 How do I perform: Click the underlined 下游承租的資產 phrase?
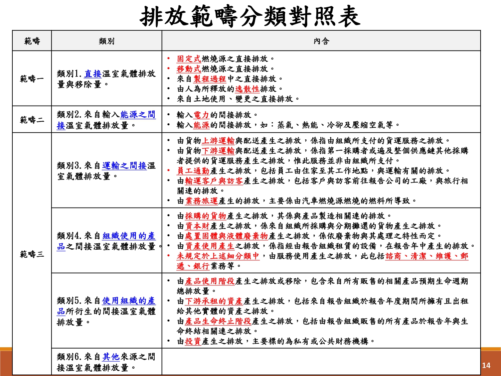(214, 301)
